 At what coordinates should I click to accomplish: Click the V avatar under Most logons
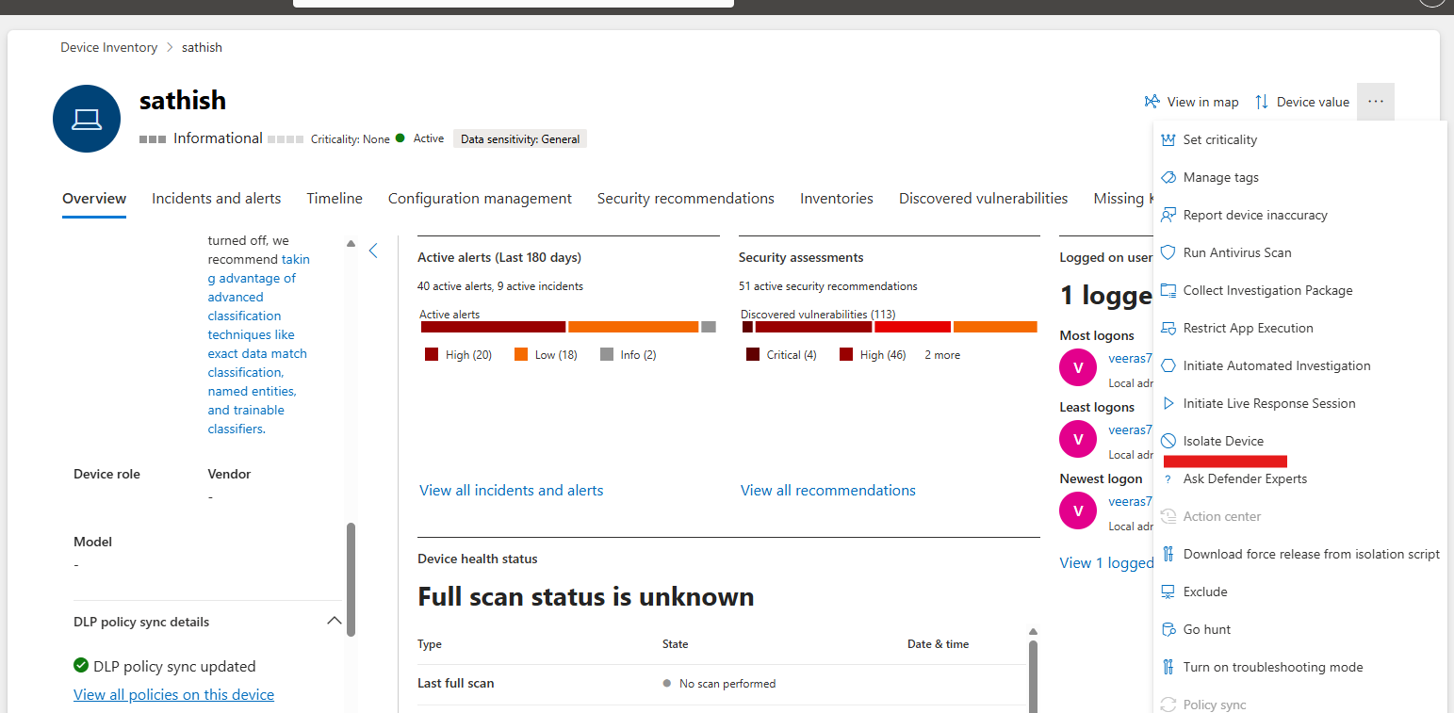(x=1078, y=367)
